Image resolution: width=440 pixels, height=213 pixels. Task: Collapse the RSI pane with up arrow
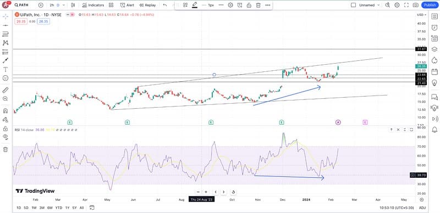tap(391, 130)
